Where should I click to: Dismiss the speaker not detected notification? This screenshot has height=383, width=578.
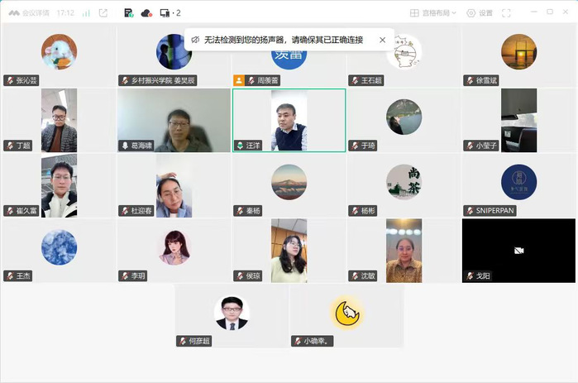point(382,40)
